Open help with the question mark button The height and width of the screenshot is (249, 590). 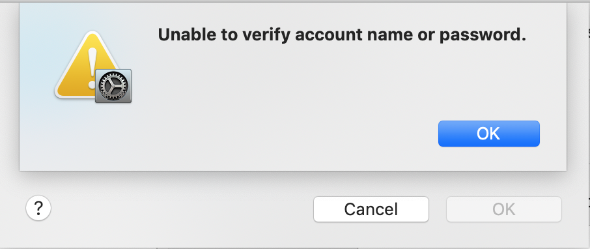point(38,207)
